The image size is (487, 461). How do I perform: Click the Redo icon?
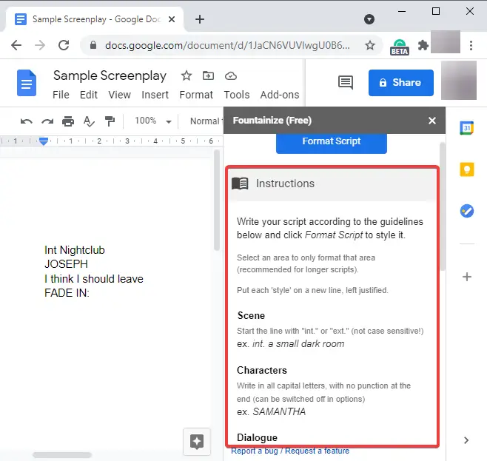tap(47, 121)
